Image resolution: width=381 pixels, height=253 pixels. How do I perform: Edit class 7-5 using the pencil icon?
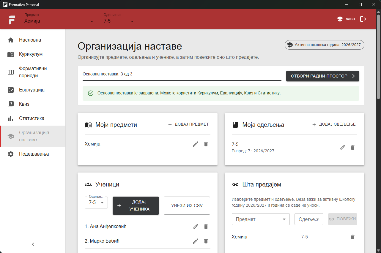coord(342,148)
